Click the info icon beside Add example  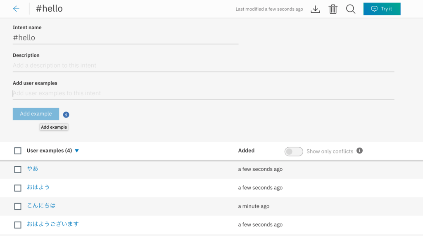[66, 115]
